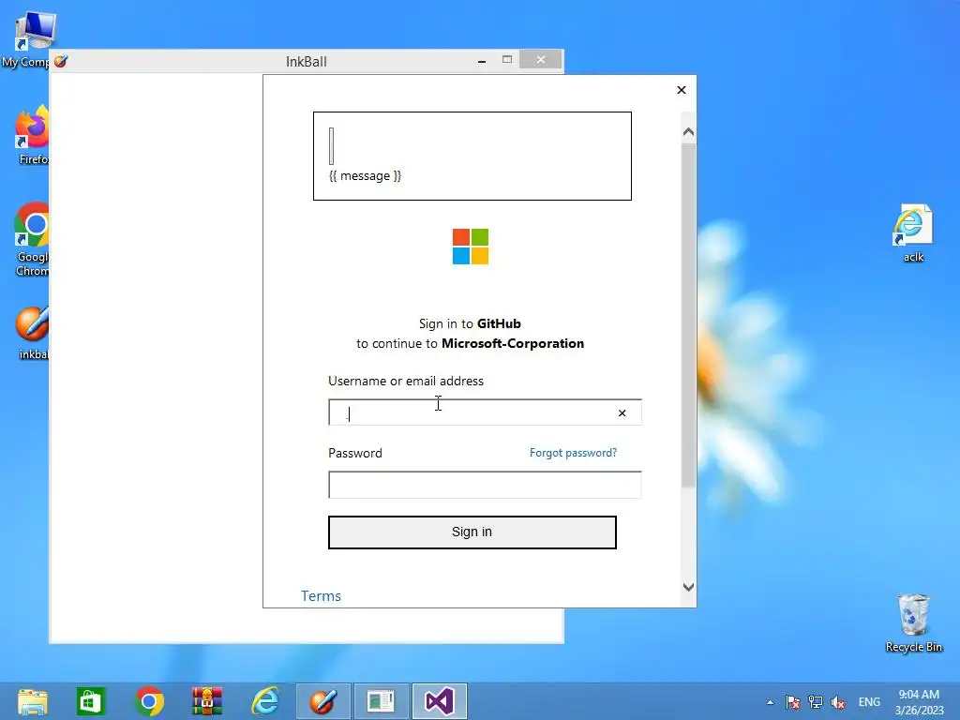Click the dialog scrollbar up arrow
The width and height of the screenshot is (960, 720).
[x=688, y=131]
